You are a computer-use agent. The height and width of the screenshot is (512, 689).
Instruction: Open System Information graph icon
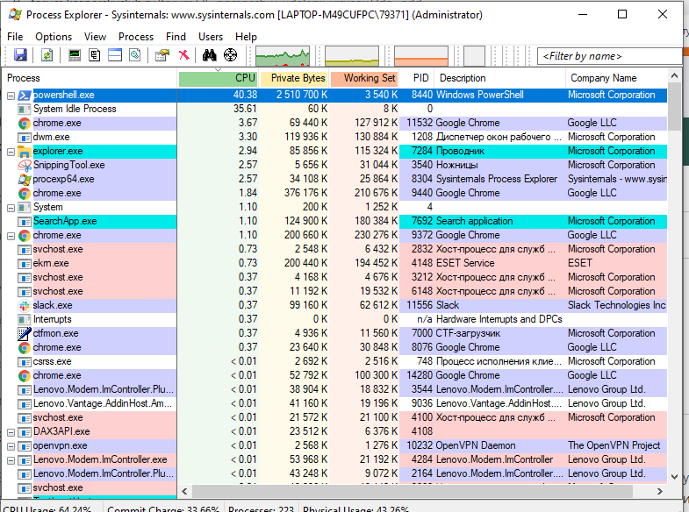(75, 55)
